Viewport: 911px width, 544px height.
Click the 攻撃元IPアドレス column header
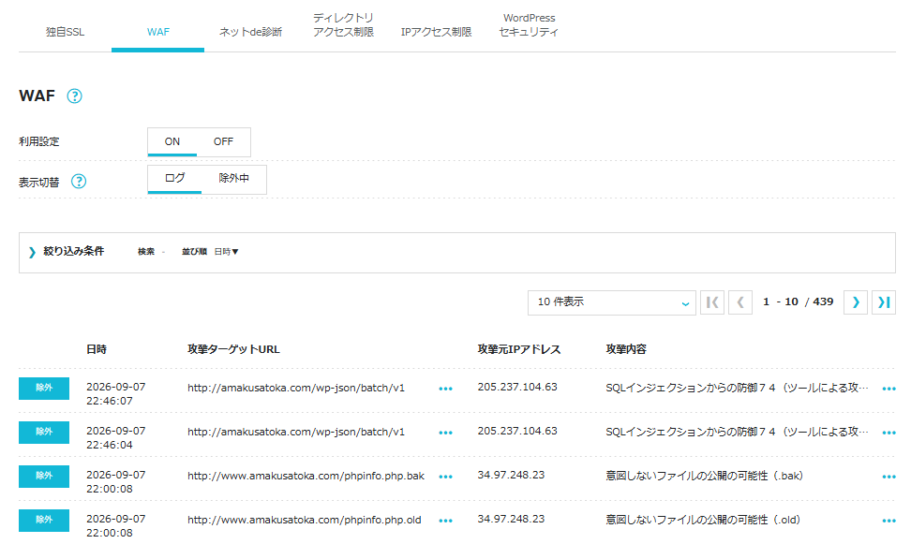coord(519,349)
